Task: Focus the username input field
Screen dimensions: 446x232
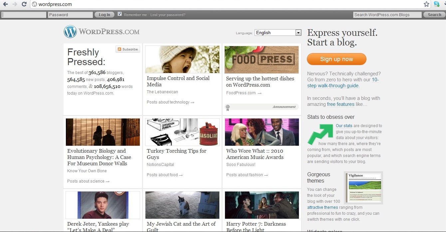Action: [24, 15]
